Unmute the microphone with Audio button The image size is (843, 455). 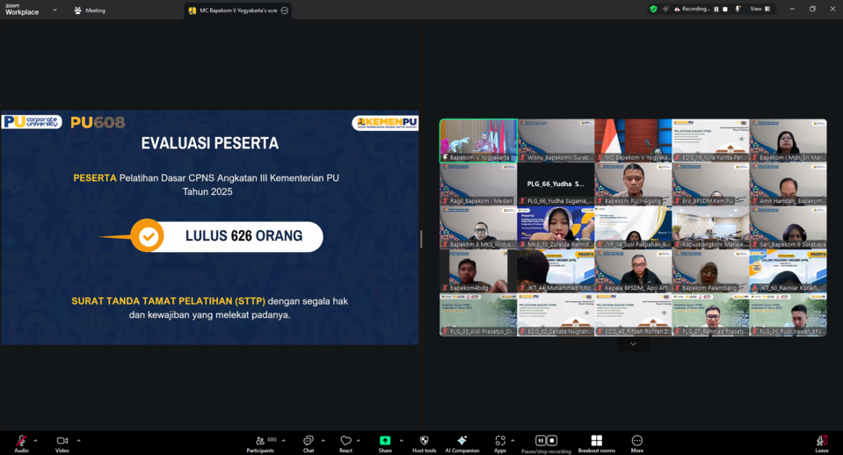[x=21, y=443]
